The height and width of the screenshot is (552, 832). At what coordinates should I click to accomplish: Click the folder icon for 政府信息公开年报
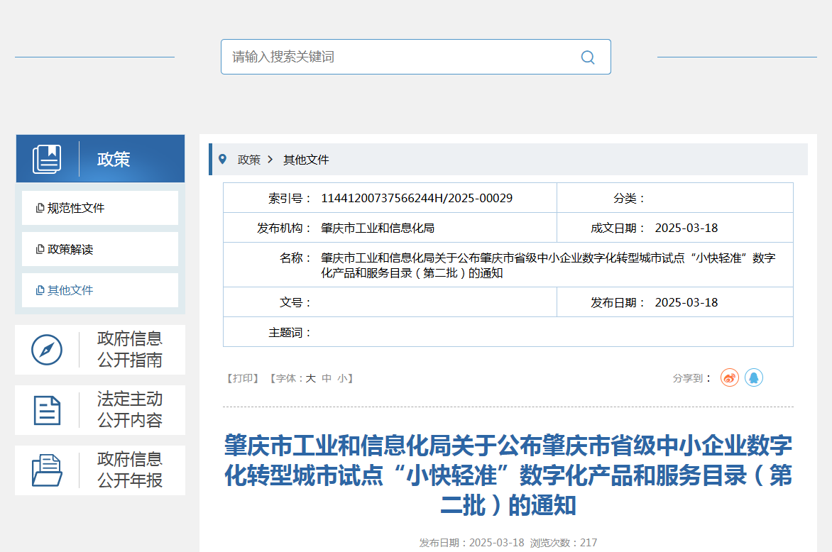47,470
